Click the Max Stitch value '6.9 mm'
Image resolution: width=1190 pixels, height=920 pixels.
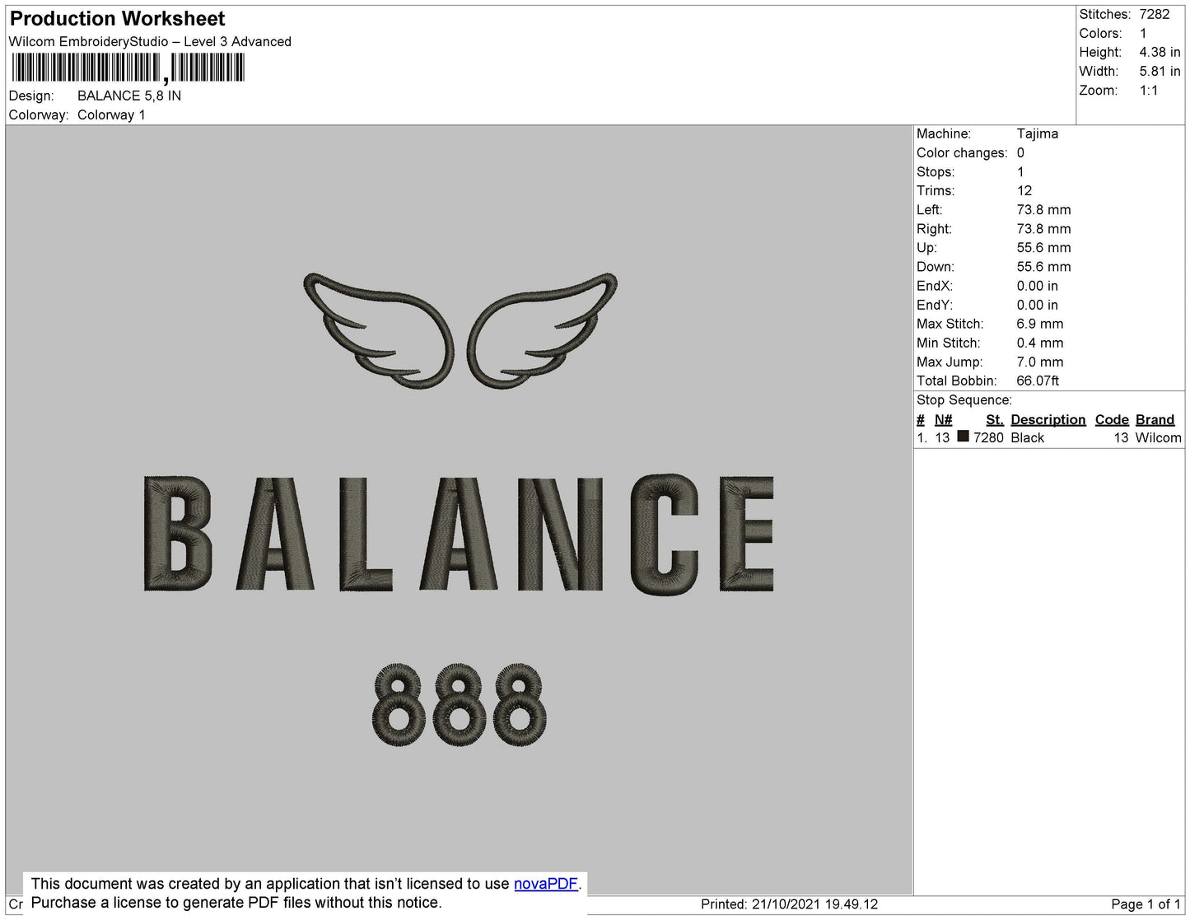click(1040, 324)
